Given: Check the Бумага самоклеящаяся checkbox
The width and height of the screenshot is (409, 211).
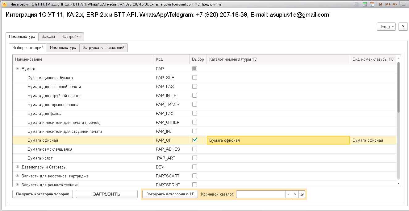Looking at the screenshot, I should [194, 149].
